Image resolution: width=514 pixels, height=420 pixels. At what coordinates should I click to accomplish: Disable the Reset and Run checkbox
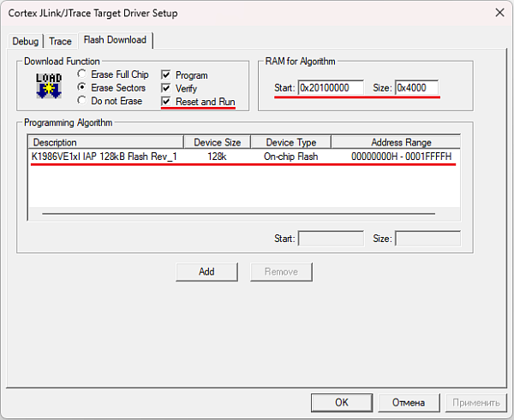(x=167, y=102)
